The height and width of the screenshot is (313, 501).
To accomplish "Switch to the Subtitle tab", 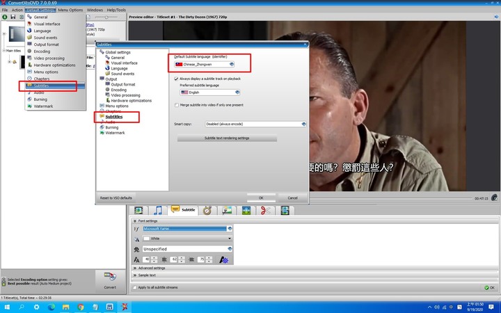I will pos(183,210).
